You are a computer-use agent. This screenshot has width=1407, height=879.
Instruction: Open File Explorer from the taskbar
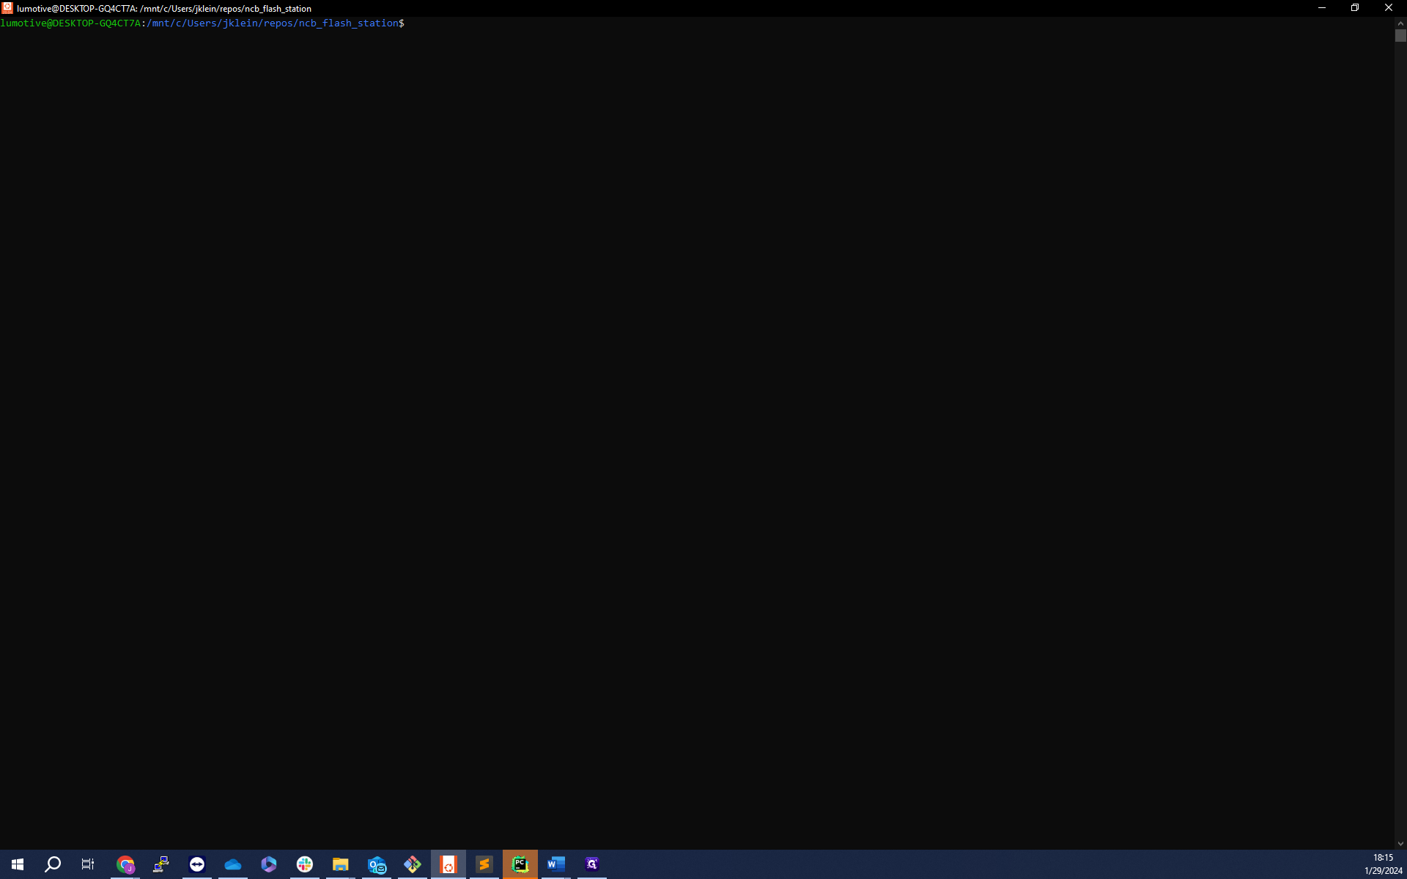point(341,864)
